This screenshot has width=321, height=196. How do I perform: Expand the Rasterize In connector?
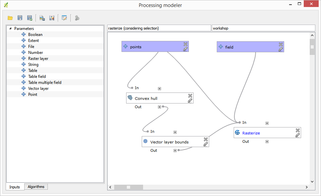(267, 123)
